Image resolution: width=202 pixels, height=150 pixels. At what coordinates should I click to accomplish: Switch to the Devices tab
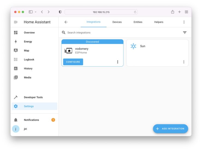pos(117,22)
